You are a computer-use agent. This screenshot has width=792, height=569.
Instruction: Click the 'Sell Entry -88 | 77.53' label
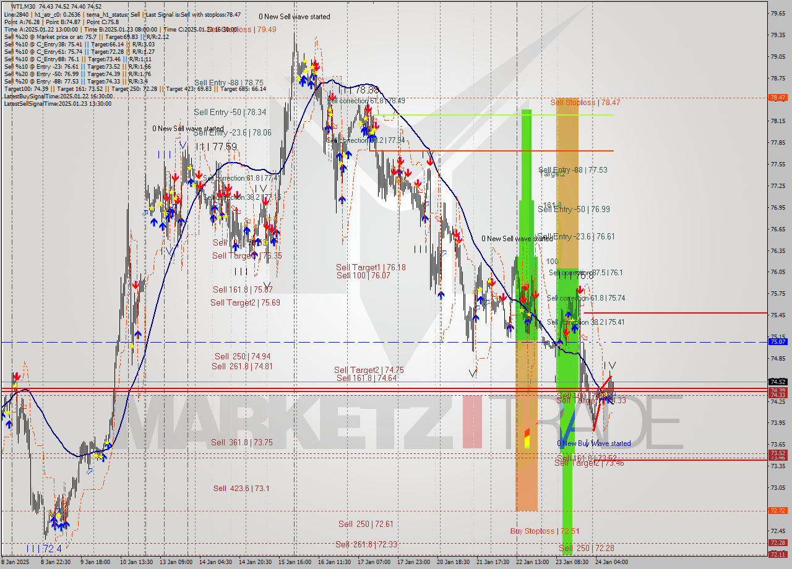pos(573,169)
